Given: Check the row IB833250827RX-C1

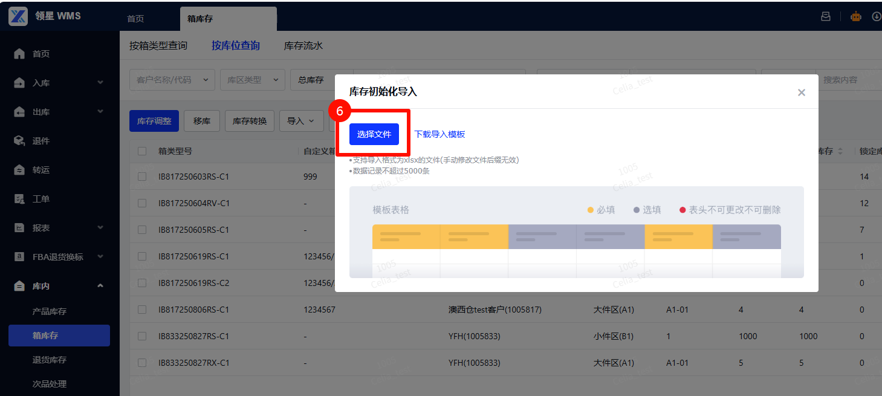Looking at the screenshot, I should click(x=142, y=363).
